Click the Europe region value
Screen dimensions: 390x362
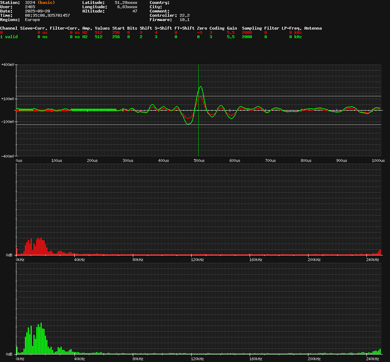pyautogui.click(x=32, y=20)
